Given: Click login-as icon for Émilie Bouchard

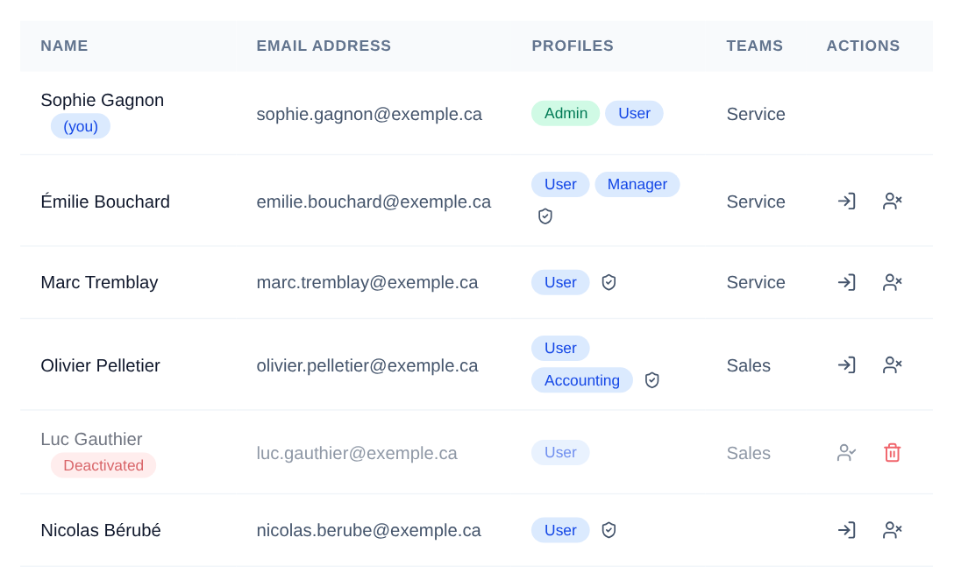Looking at the screenshot, I should tap(846, 202).
